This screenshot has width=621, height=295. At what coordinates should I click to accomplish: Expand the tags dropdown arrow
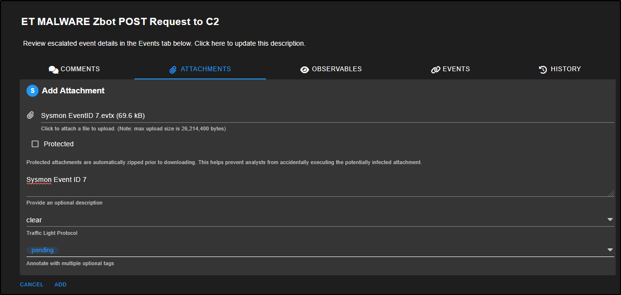coord(610,250)
